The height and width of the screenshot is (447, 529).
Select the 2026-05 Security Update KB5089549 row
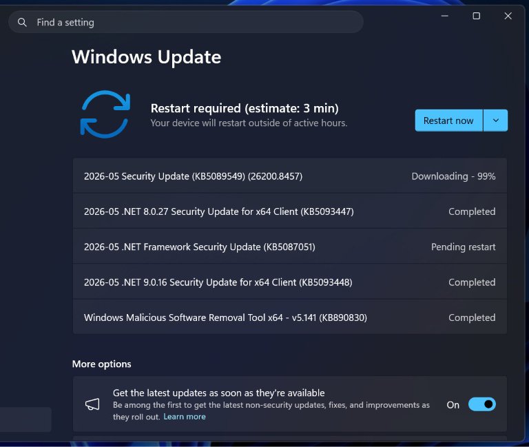coord(290,176)
